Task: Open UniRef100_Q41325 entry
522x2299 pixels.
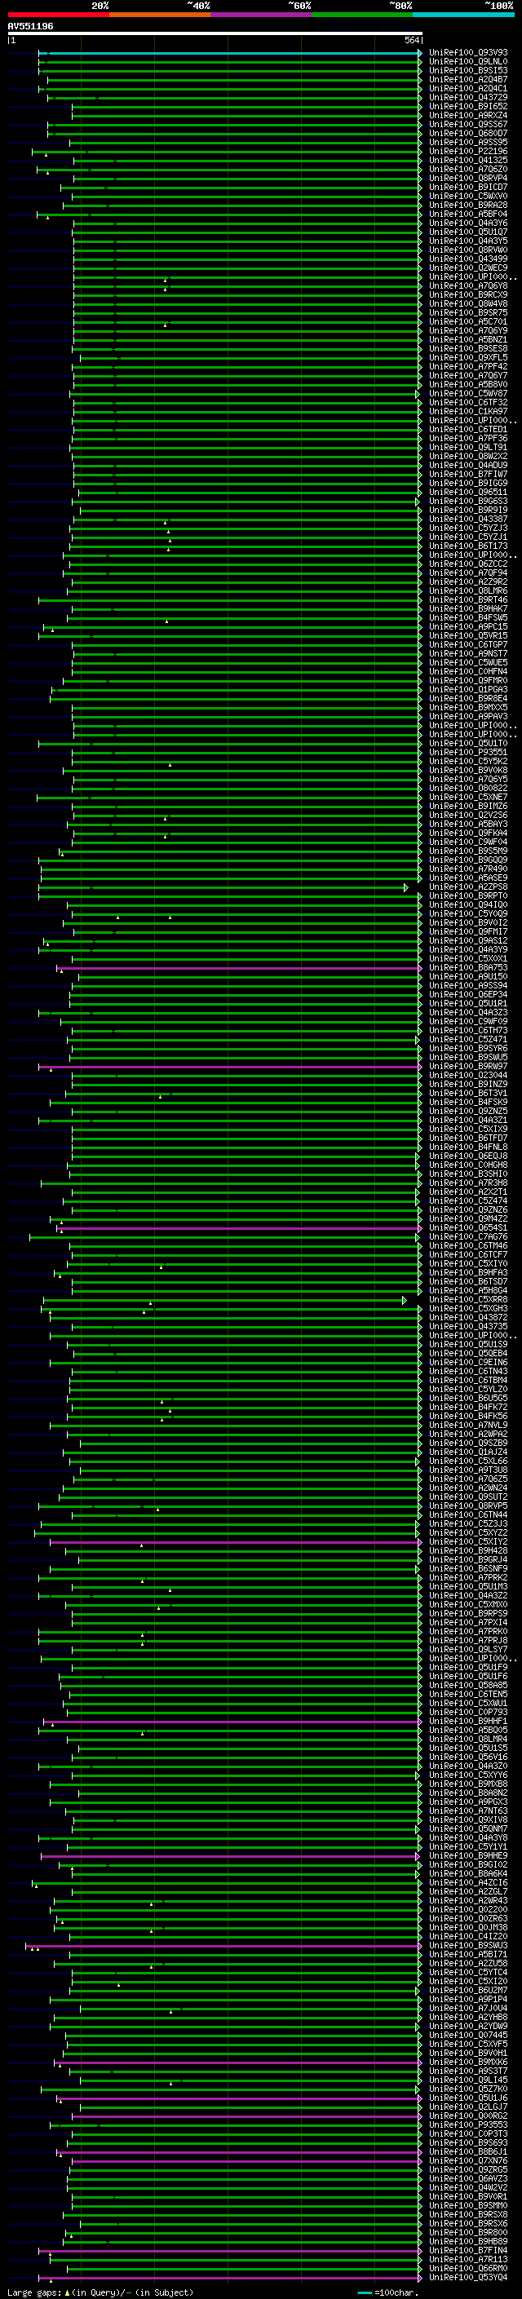Action: point(468,161)
